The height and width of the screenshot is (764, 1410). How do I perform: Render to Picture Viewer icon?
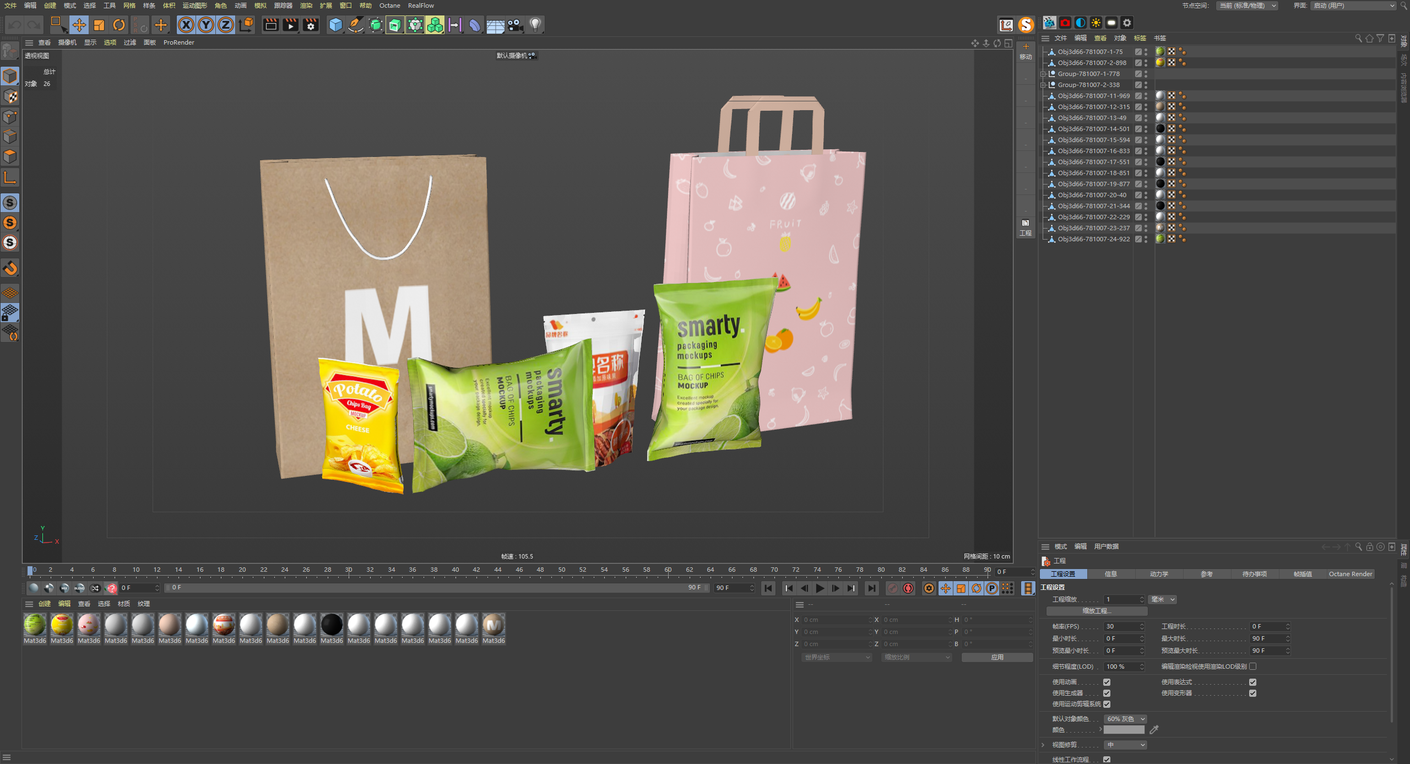290,25
